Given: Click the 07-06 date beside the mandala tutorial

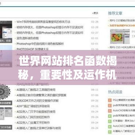Looking at the screenshot, I should click(95, 95).
